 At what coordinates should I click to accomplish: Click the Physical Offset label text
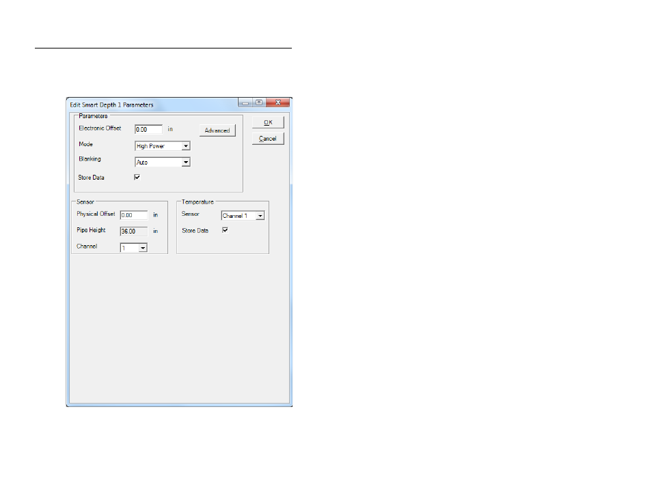[x=96, y=214]
